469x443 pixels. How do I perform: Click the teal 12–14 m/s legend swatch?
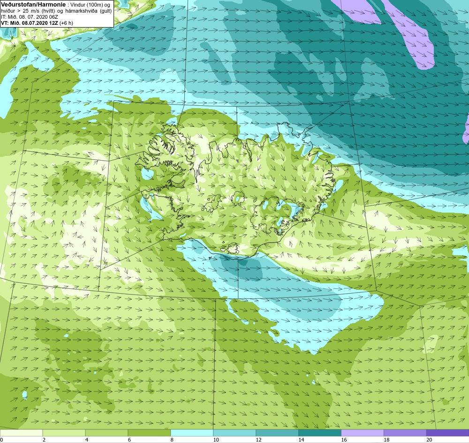[277, 433]
